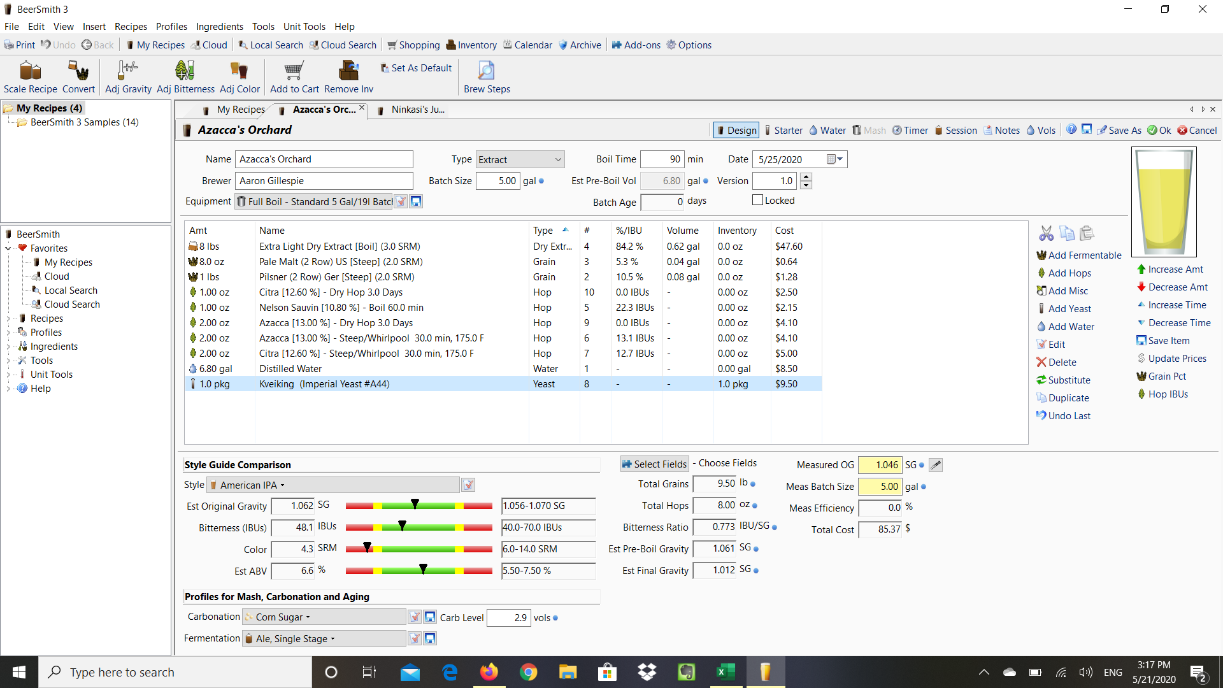Click the save disk icon next to Save As
This screenshot has width=1223, height=688.
(x=1087, y=129)
